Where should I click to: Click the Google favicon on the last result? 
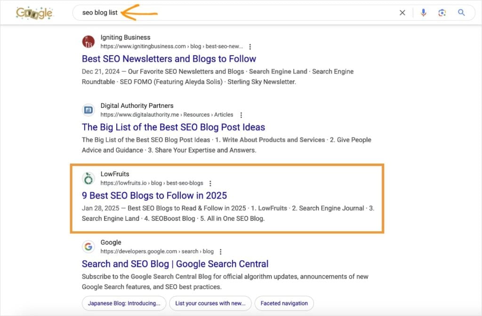click(88, 247)
